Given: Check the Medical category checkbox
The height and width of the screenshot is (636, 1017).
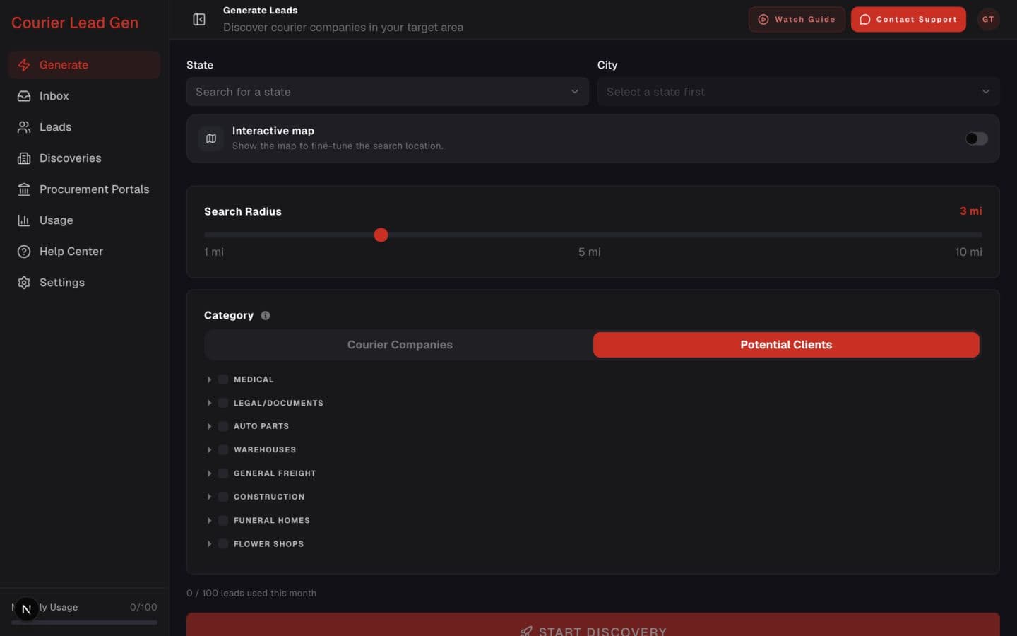Looking at the screenshot, I should coord(223,379).
